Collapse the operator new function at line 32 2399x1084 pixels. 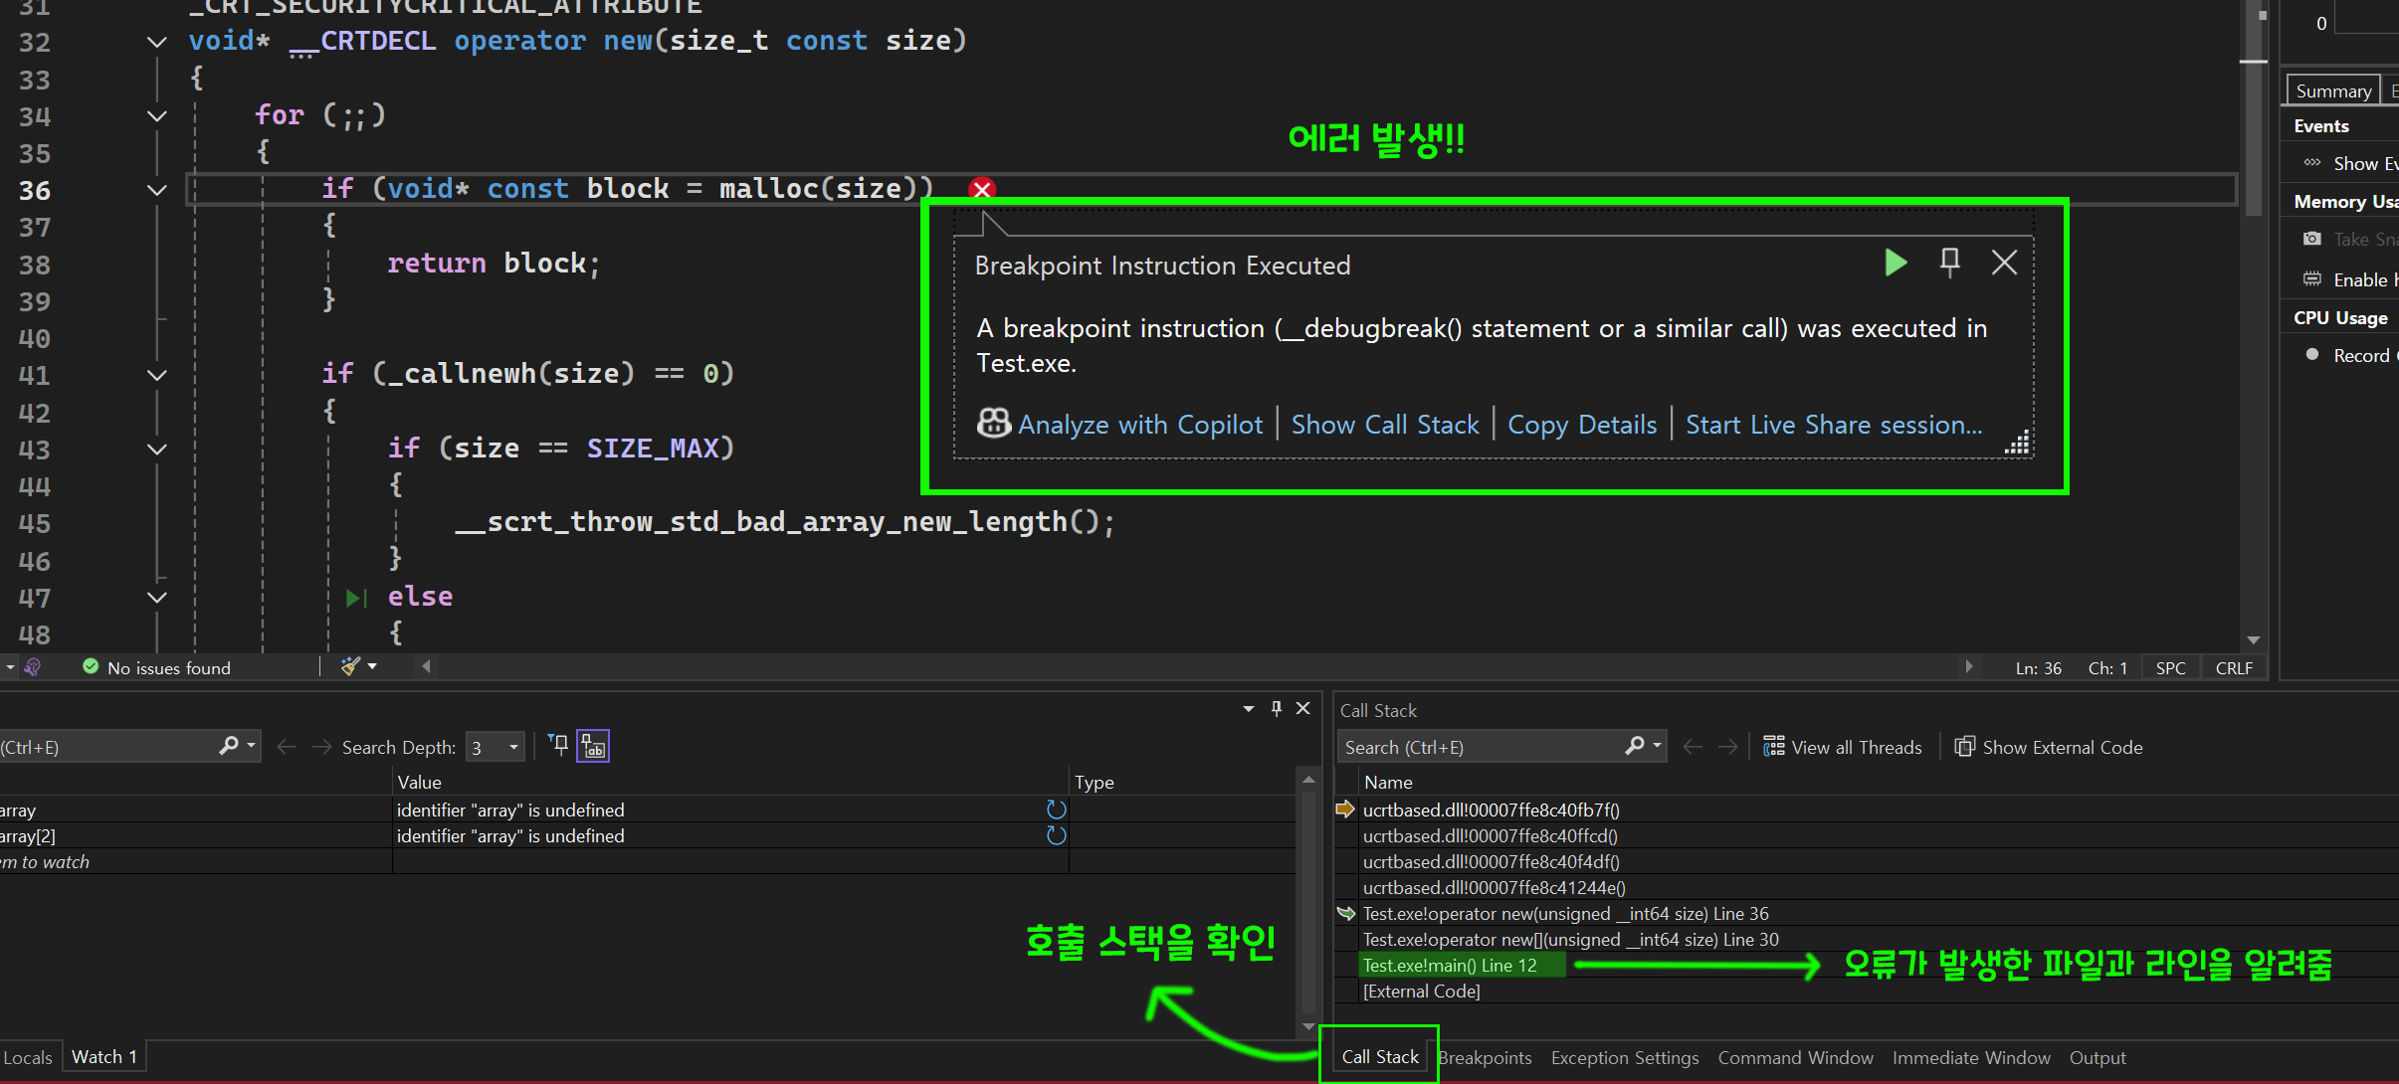tap(156, 42)
